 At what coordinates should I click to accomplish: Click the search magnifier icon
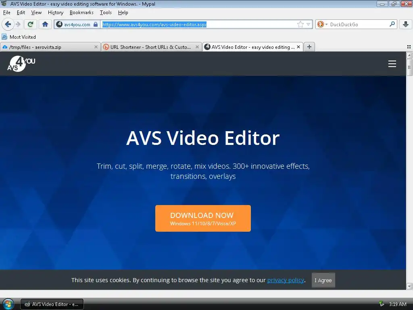[x=392, y=24]
